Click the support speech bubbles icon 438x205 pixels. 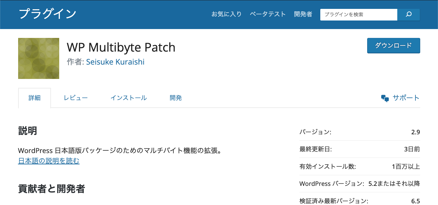pyautogui.click(x=385, y=98)
